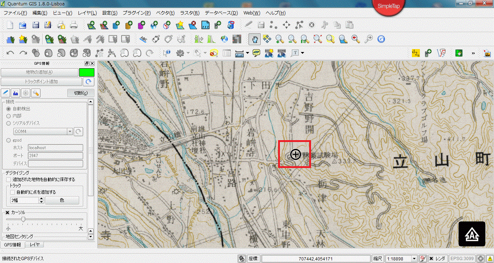Click the Remove Layer icon with red X

coord(192,25)
